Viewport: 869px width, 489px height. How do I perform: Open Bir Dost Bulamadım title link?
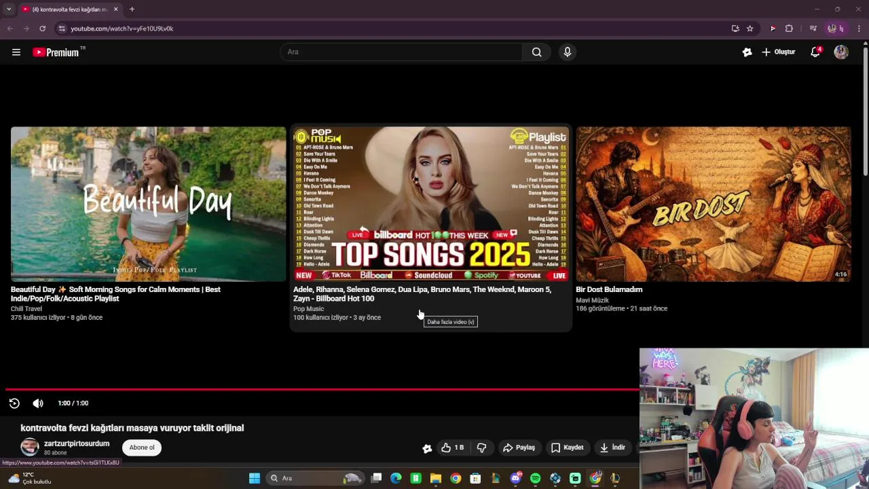click(x=609, y=289)
